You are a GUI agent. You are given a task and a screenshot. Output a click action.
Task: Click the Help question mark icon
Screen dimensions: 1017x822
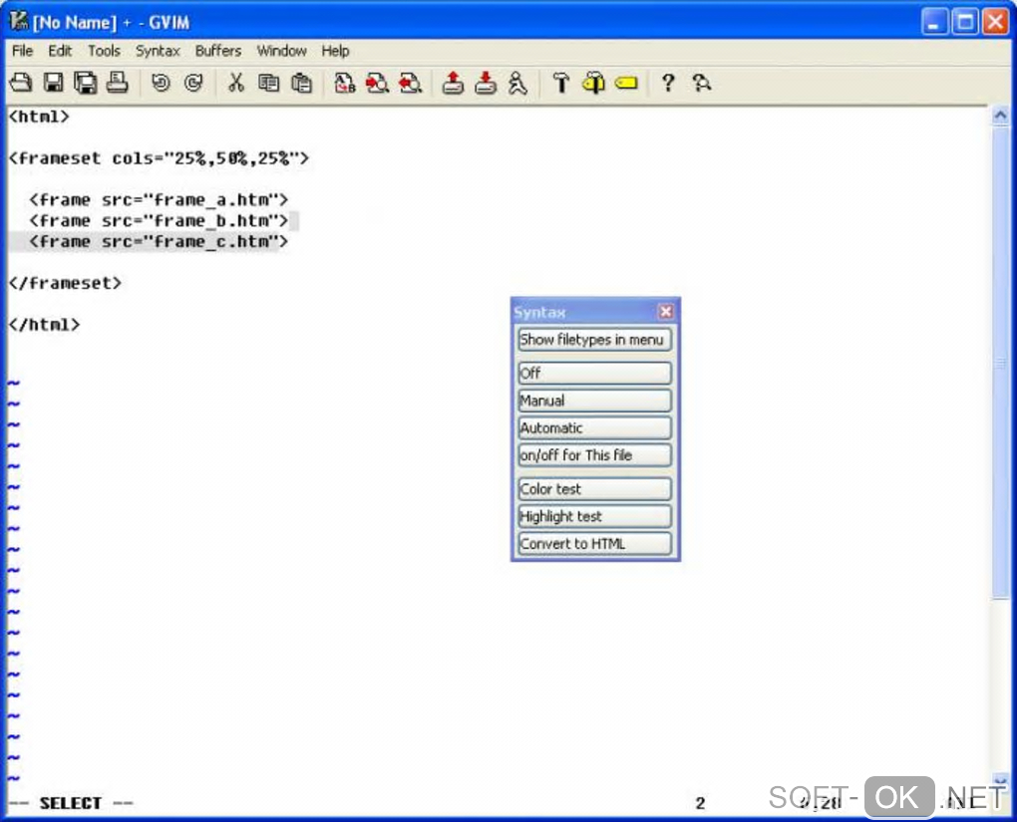tap(668, 83)
